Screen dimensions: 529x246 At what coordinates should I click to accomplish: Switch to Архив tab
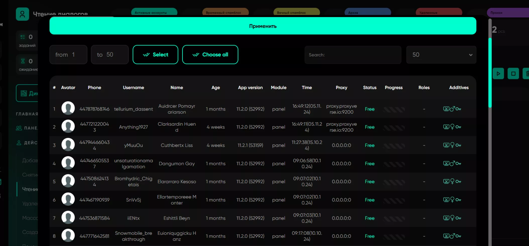[x=368, y=12]
